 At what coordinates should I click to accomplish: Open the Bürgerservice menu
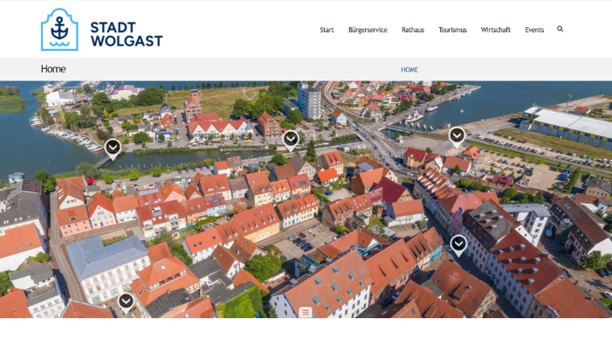point(368,30)
